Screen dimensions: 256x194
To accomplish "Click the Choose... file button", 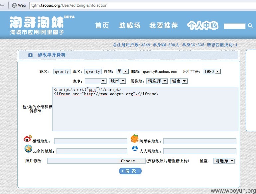I will (x=131, y=161).
